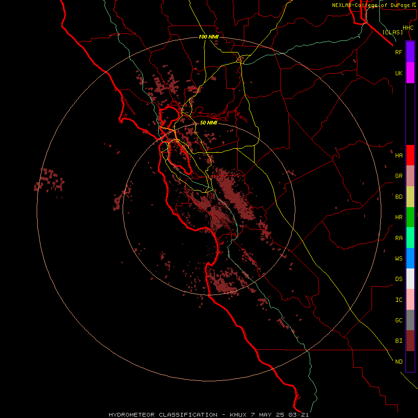Click the HR legend label
The image size is (418, 418).
pos(398,217)
